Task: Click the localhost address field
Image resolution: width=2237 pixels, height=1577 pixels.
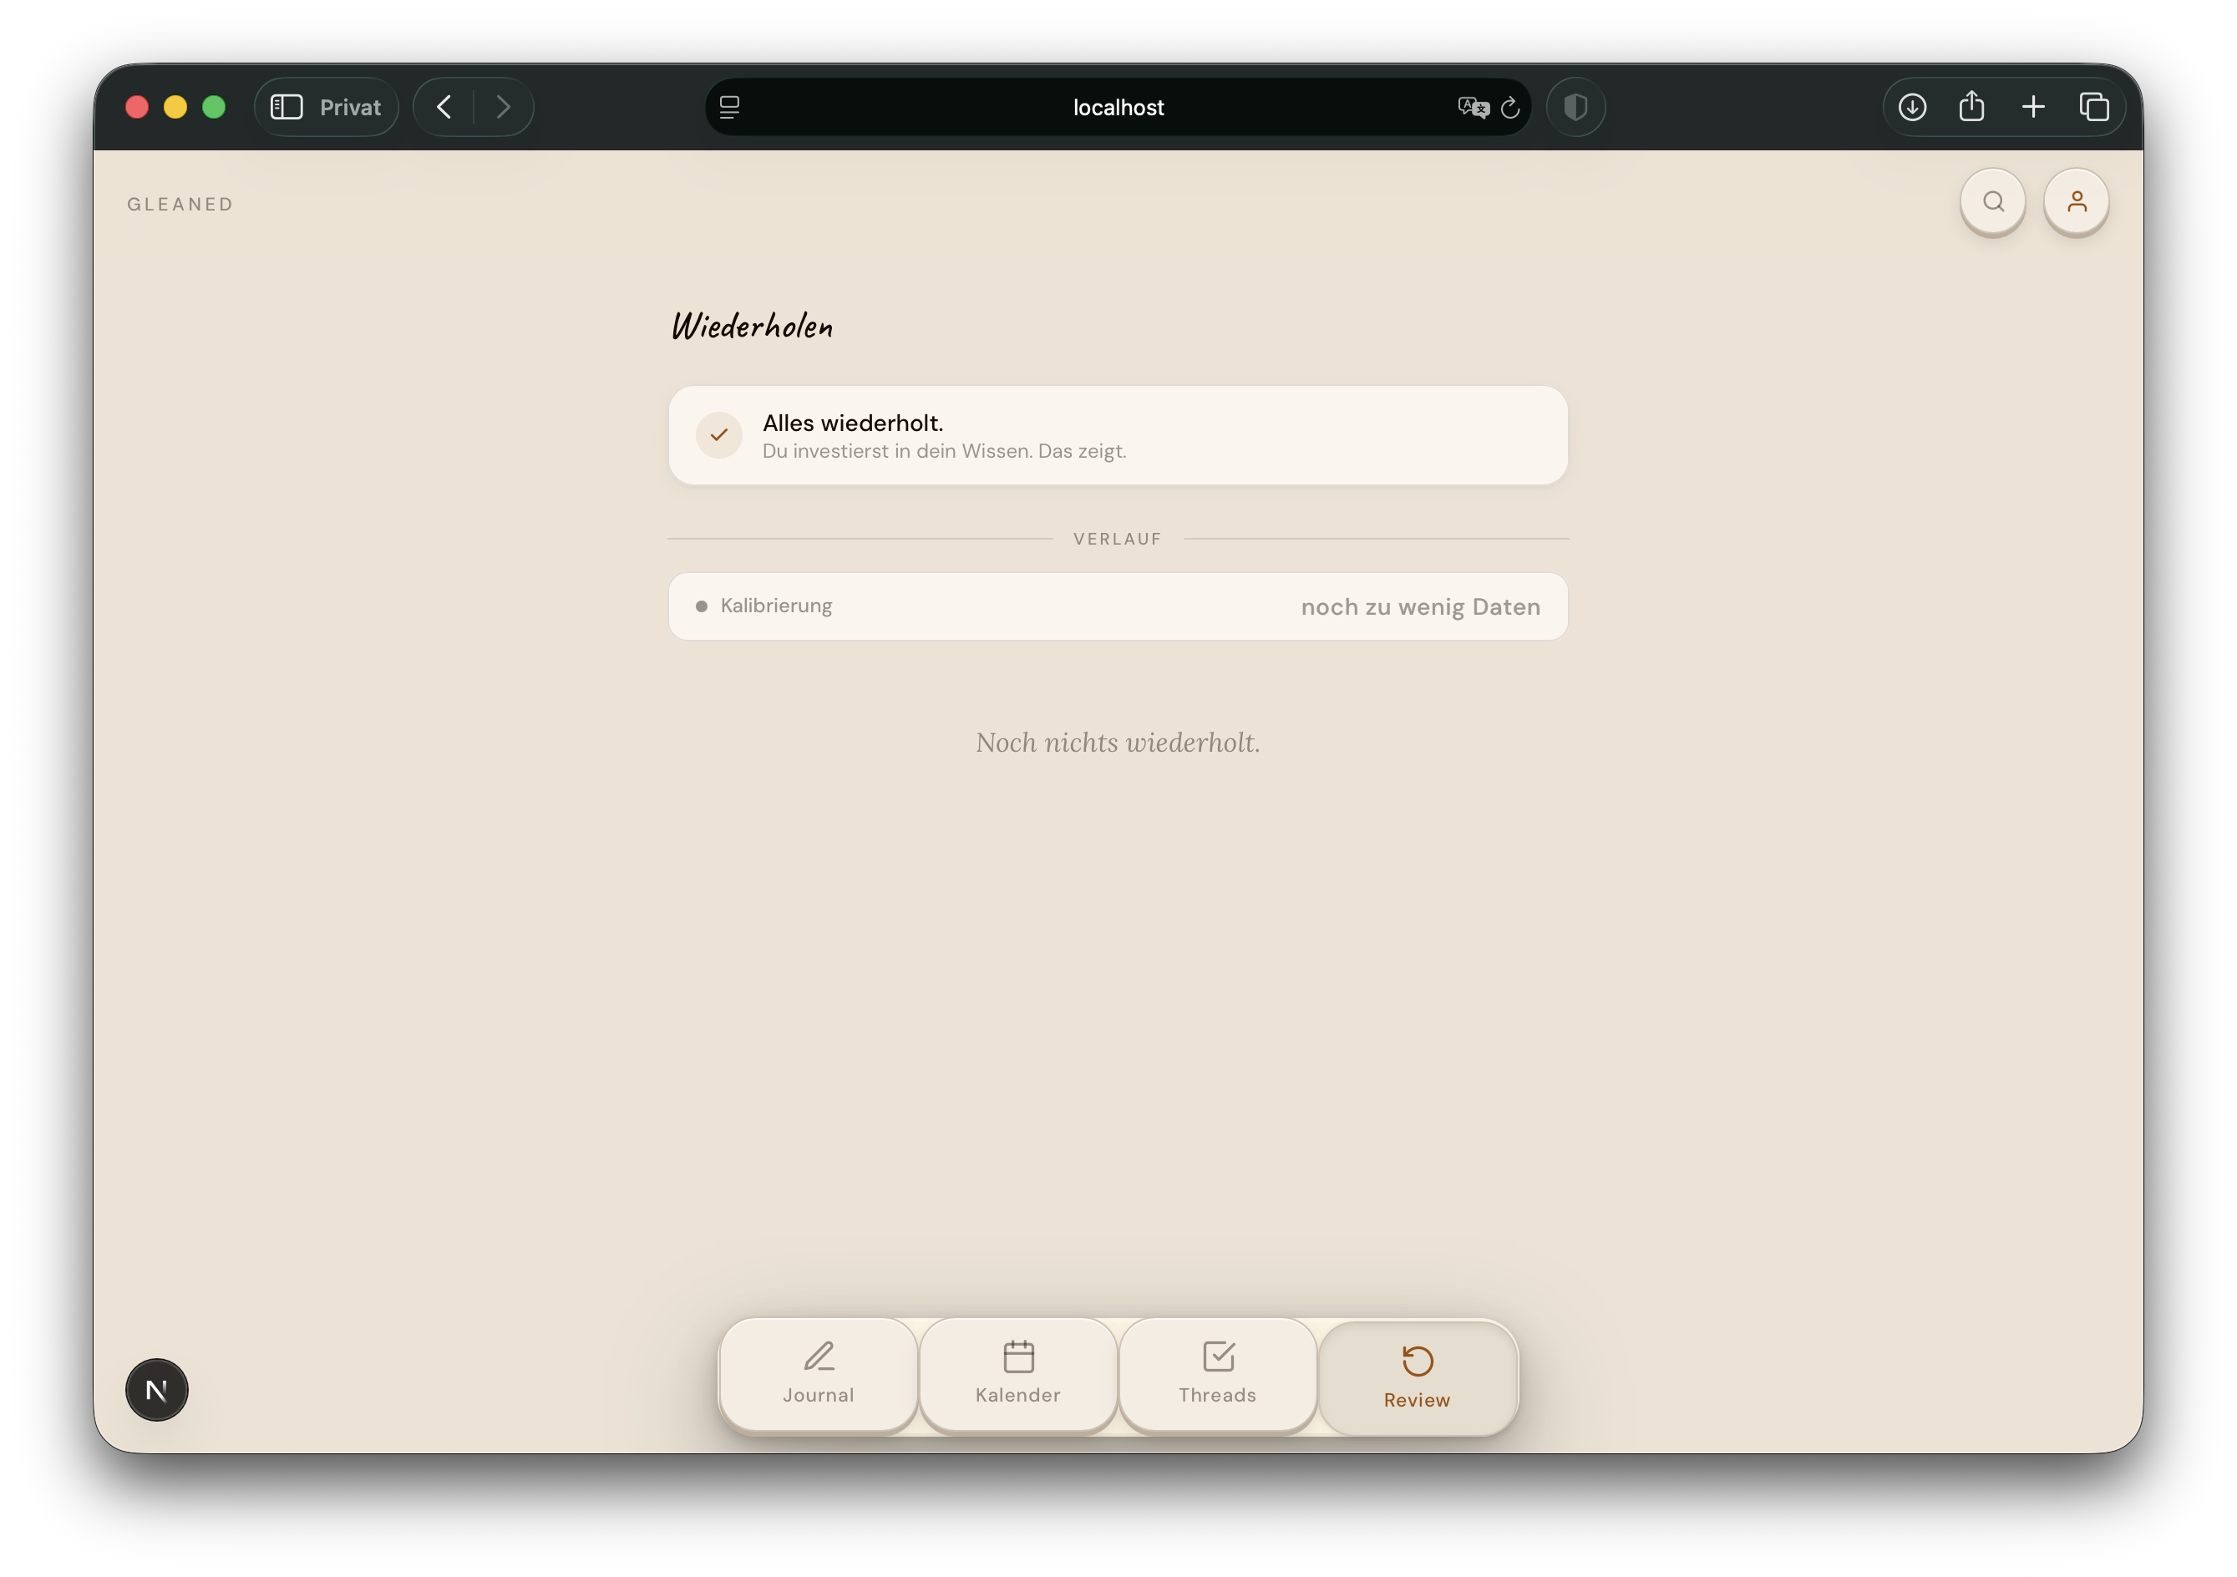Action: (1118, 107)
